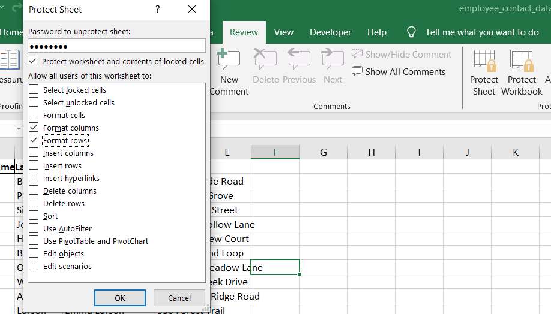
Task: Click the Protect Sheet icon
Action: tap(484, 61)
